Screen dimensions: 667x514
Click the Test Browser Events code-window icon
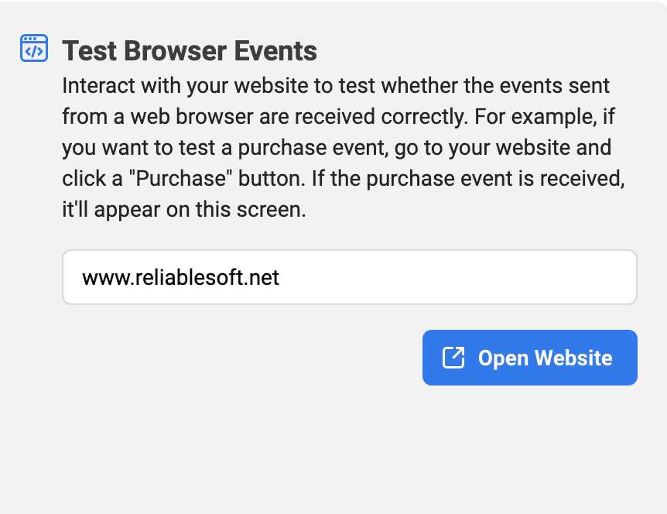[33, 48]
